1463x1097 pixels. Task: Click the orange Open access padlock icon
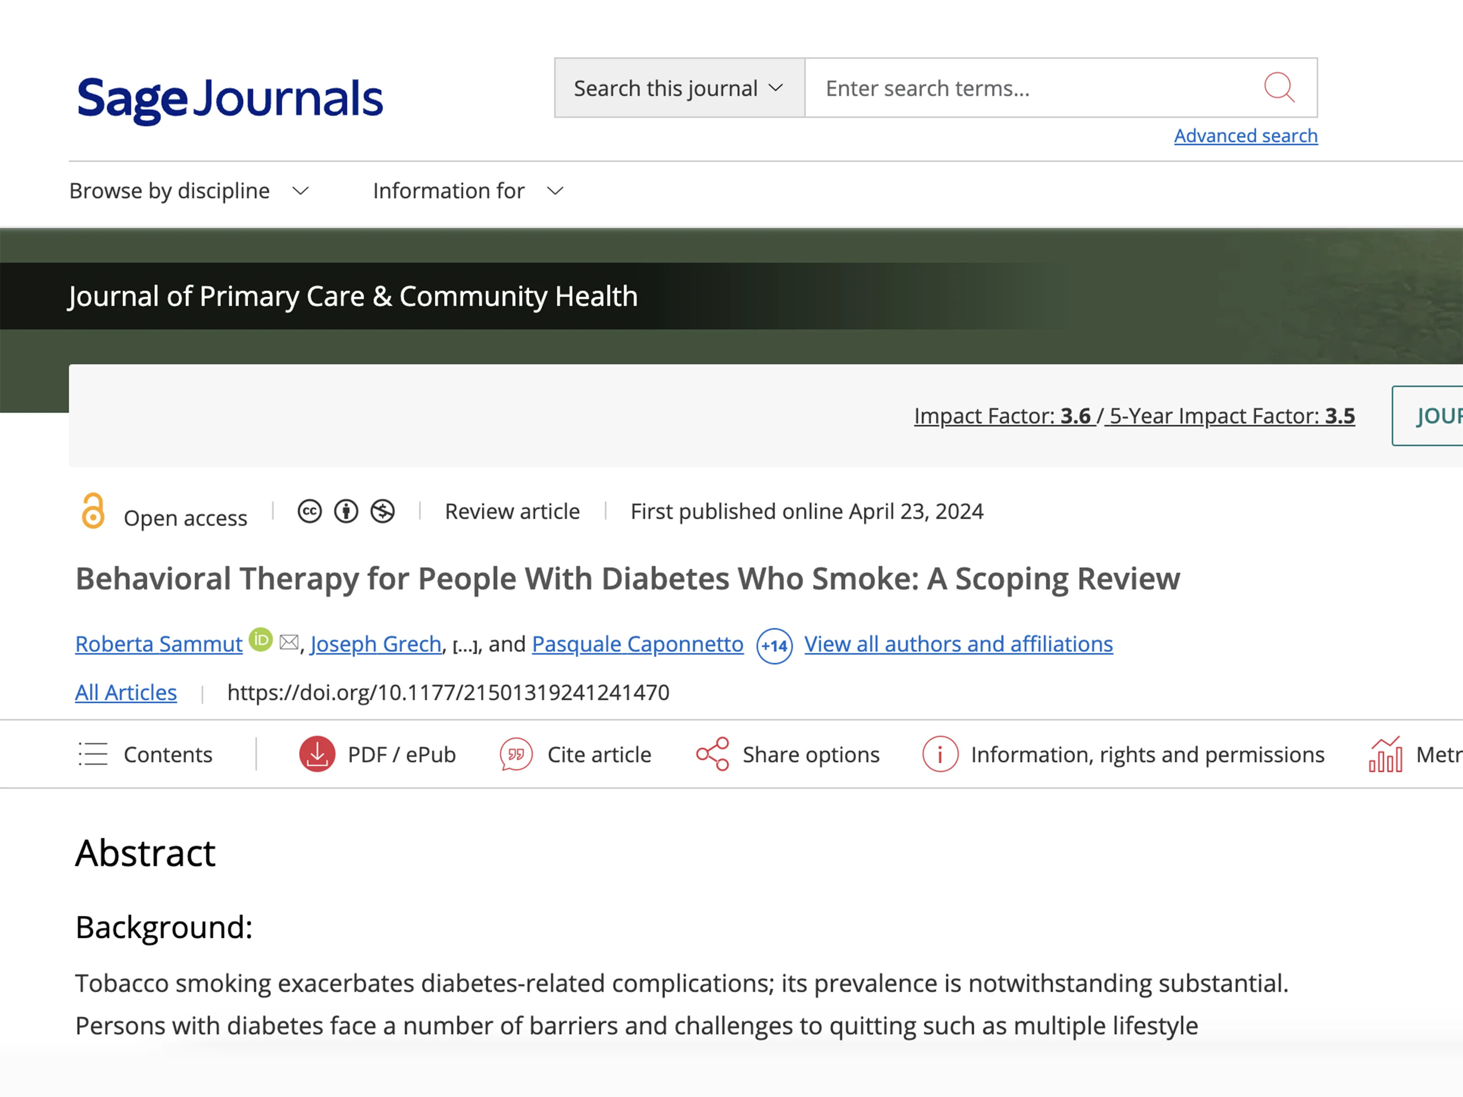pyautogui.click(x=92, y=511)
